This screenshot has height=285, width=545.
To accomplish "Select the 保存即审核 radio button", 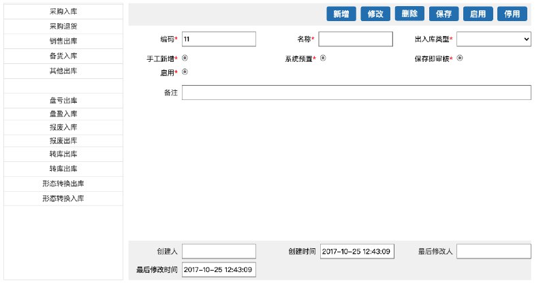I will tap(459, 58).
